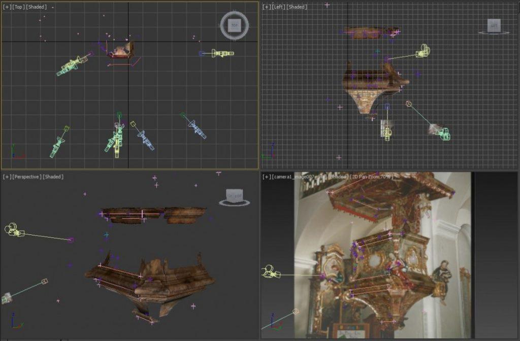Open the [+] menu of the Left viewport
Screen dimensions: 520x341
click(266, 7)
